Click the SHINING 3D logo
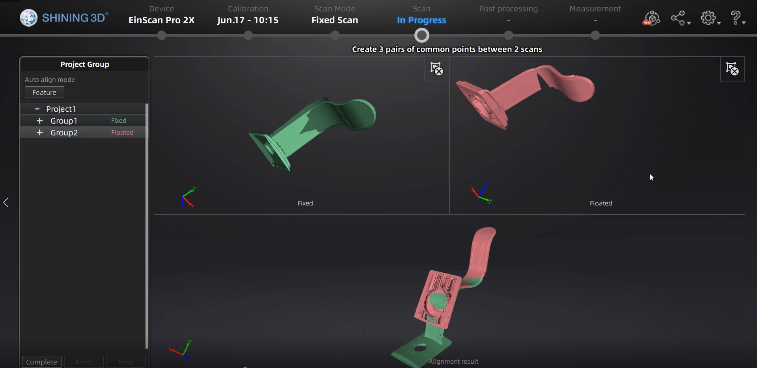The height and width of the screenshot is (368, 757). tap(63, 17)
